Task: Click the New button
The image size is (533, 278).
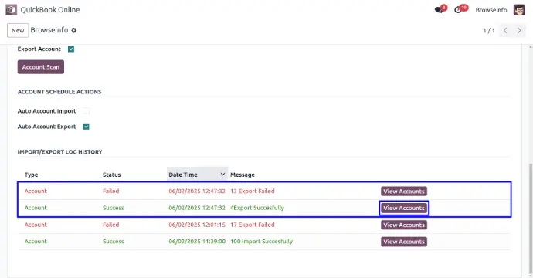Action: pos(18,30)
